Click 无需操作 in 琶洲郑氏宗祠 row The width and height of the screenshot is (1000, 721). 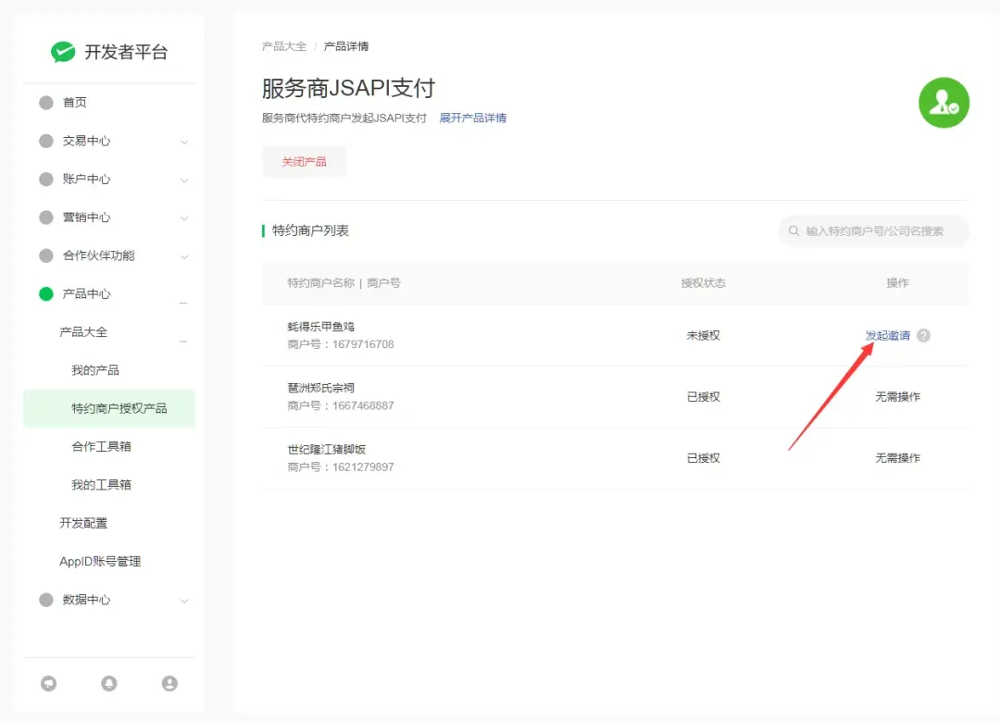pos(897,396)
